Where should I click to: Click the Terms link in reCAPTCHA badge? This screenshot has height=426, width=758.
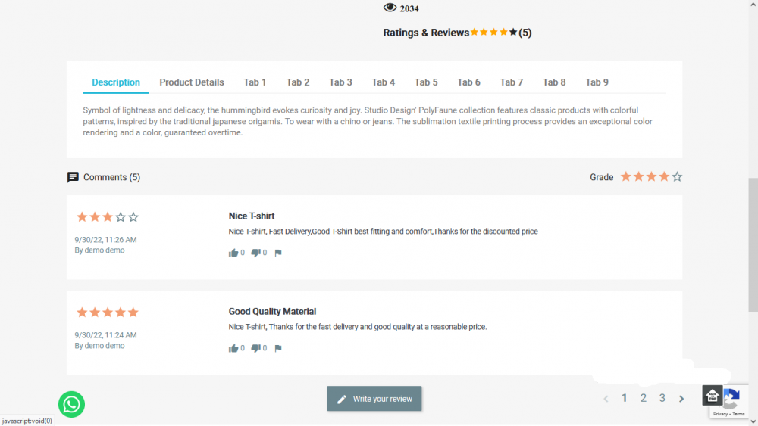[738, 414]
